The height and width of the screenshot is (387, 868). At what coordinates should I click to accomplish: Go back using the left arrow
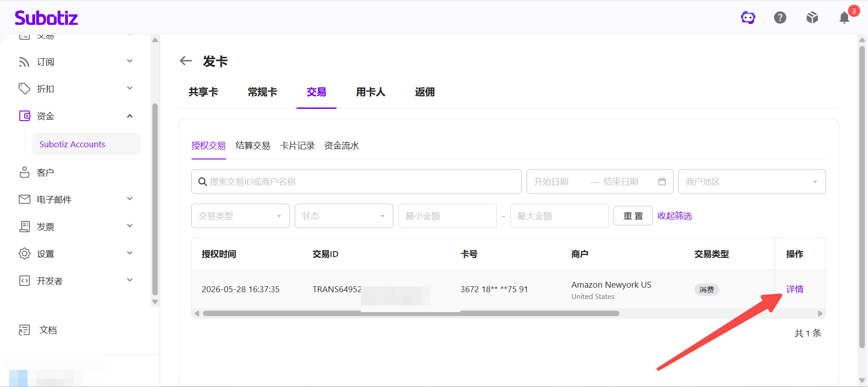tap(186, 61)
